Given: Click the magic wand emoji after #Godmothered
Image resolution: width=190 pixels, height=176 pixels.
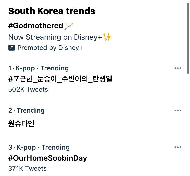Looking at the screenshot, I should click(x=69, y=26).
